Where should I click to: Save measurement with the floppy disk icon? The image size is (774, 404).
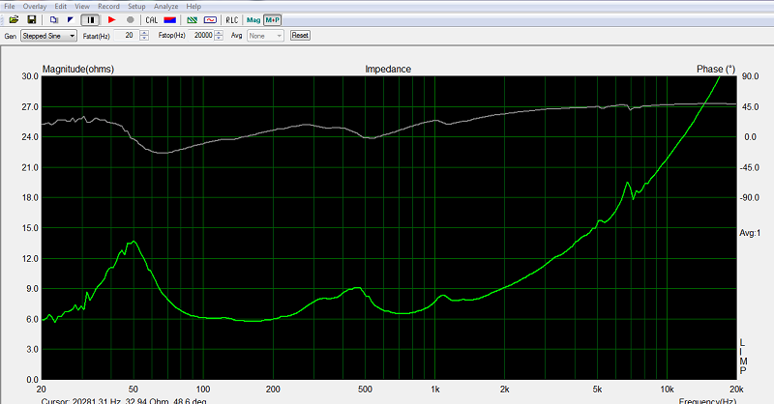[32, 19]
